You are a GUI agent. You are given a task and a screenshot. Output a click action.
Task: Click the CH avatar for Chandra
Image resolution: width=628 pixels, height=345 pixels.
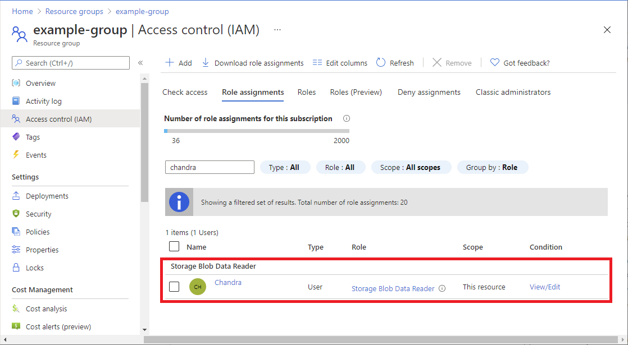tap(198, 287)
